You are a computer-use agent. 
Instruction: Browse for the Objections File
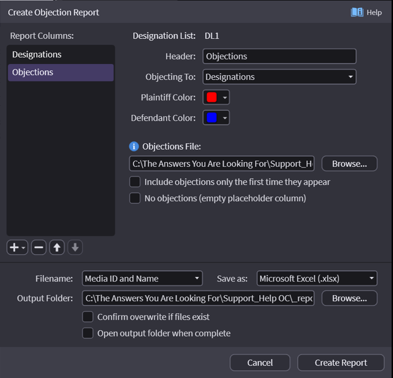pyautogui.click(x=349, y=164)
